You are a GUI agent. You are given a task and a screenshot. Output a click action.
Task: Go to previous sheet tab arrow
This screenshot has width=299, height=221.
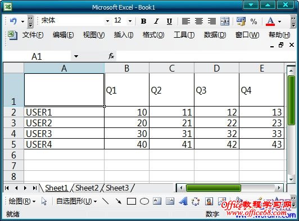pyautogui.click(x=16, y=188)
